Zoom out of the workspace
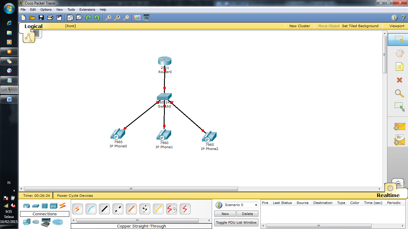Image resolution: width=408 pixels, height=229 pixels. pyautogui.click(x=126, y=18)
